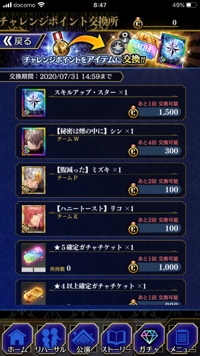Exchange 1,500 points for スキルアップ・スター
Screen dimensions: 200x356
155,112
